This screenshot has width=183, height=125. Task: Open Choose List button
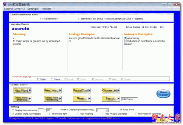tap(111, 90)
